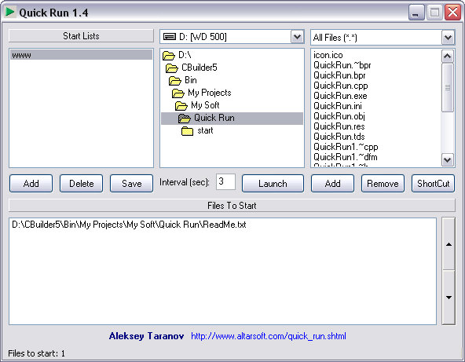
Task: Move selected file up with arrow
Action: (x=449, y=243)
